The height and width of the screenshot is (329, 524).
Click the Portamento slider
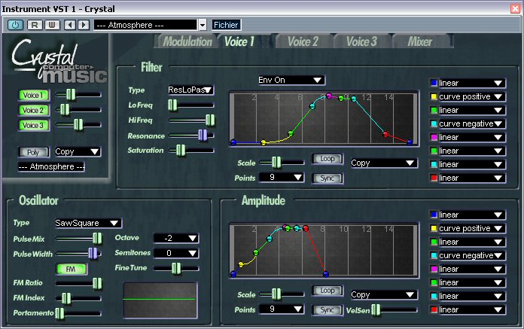click(x=78, y=313)
